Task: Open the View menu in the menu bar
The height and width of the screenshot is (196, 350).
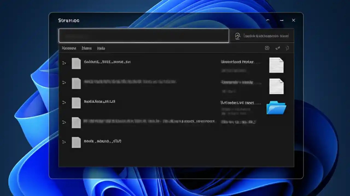Action: click(87, 48)
